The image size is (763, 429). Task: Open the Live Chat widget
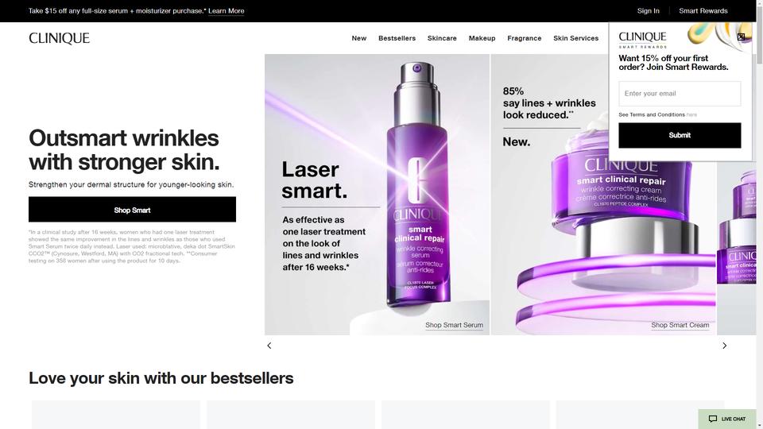[727, 419]
